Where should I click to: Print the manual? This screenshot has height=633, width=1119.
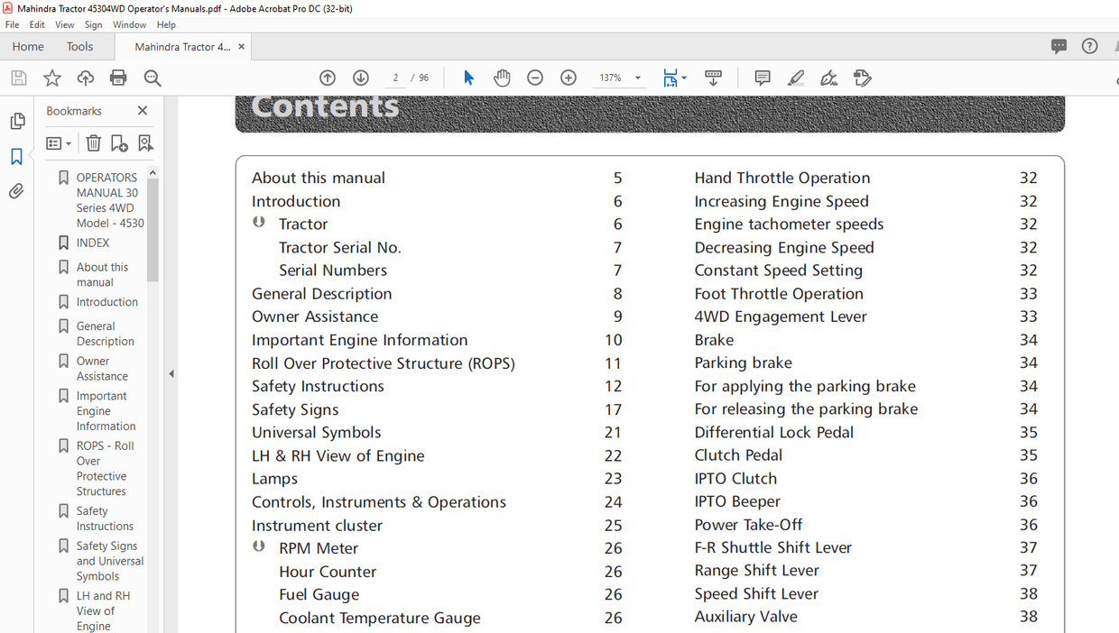point(118,78)
